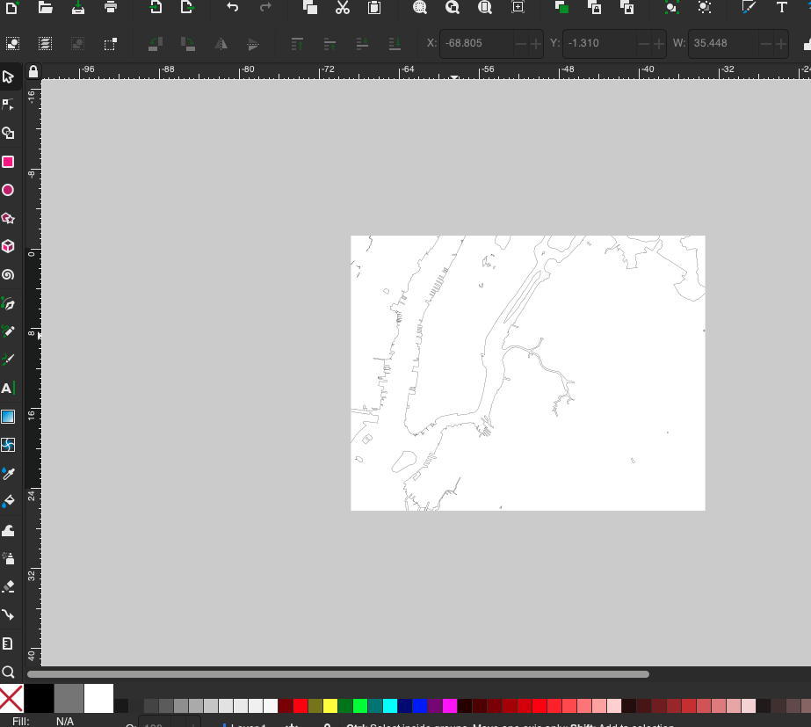Select the Node edit tool
The width and height of the screenshot is (811, 727).
(8, 105)
